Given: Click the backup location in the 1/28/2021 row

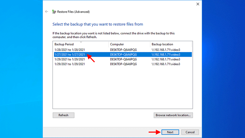Looking at the screenshot, I should tap(166, 50).
